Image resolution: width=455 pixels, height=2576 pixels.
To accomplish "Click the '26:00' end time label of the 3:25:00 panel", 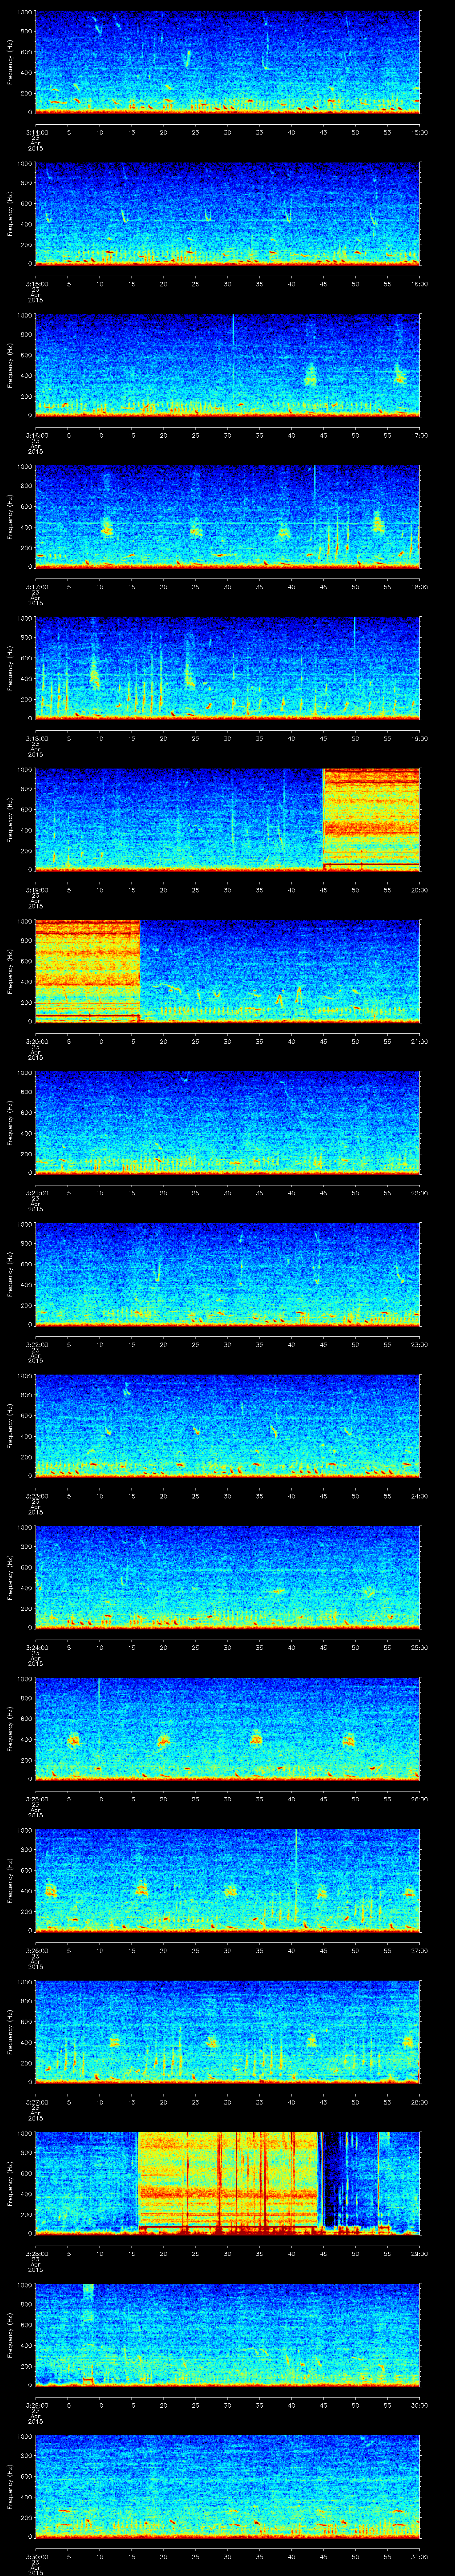I will (420, 1799).
